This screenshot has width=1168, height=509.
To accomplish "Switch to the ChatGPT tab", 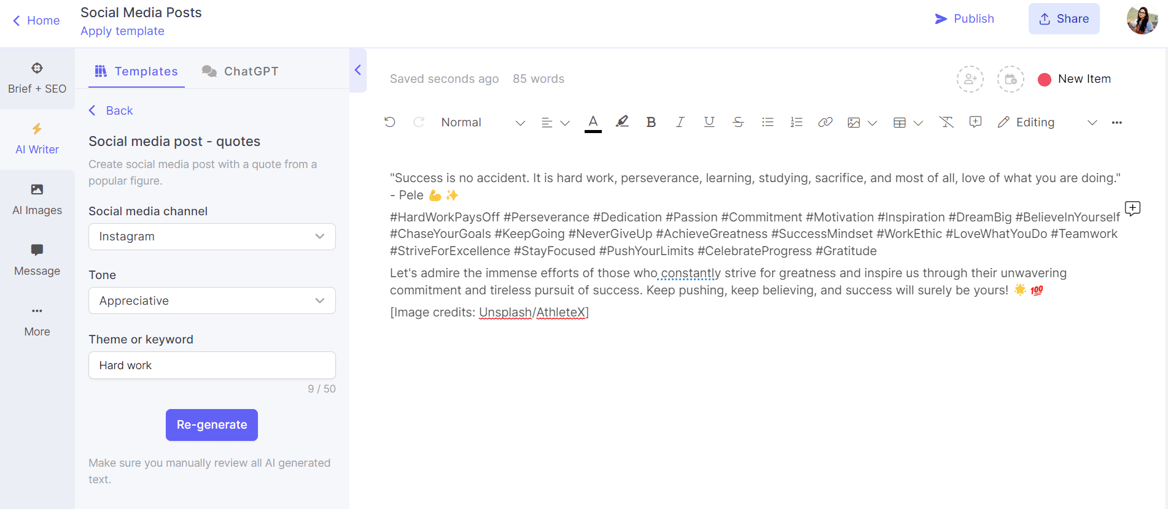I will point(240,71).
